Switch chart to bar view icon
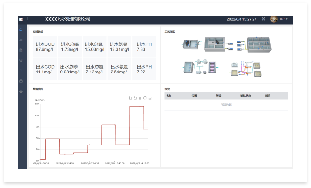The image size is (311, 188). (140, 98)
